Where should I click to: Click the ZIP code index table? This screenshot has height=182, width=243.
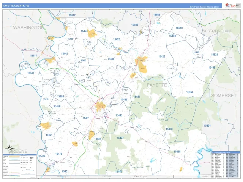(226, 165)
